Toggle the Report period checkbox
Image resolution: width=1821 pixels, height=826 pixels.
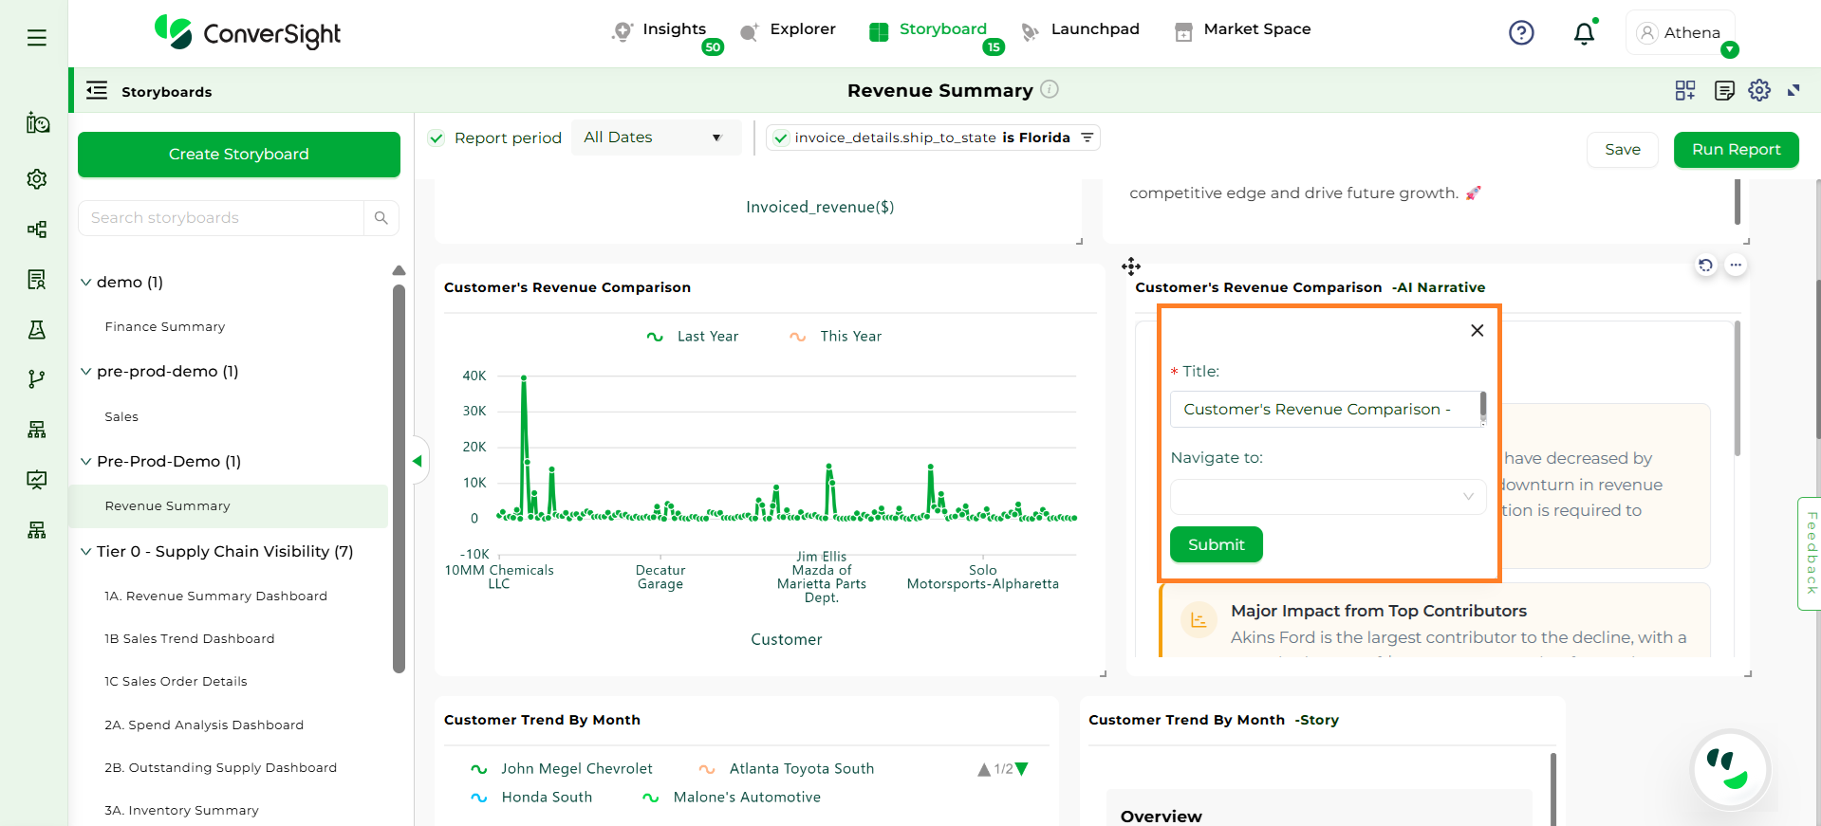(437, 138)
